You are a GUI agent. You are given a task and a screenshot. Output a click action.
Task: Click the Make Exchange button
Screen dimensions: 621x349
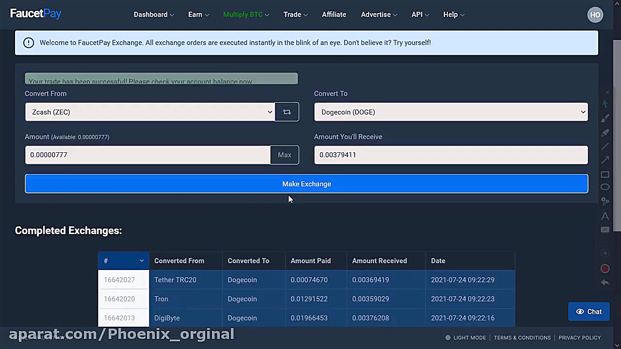[x=307, y=184]
